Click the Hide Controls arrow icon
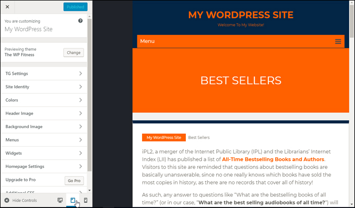 [7, 200]
